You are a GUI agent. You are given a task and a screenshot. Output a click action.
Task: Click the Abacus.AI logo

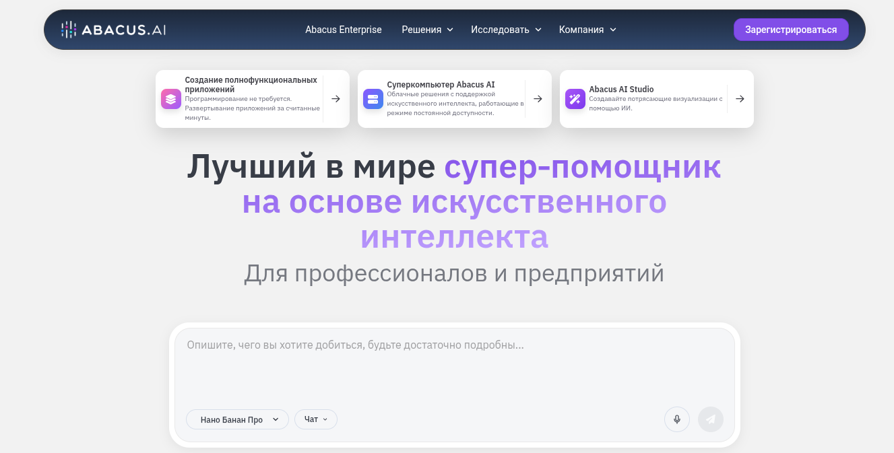(x=113, y=30)
